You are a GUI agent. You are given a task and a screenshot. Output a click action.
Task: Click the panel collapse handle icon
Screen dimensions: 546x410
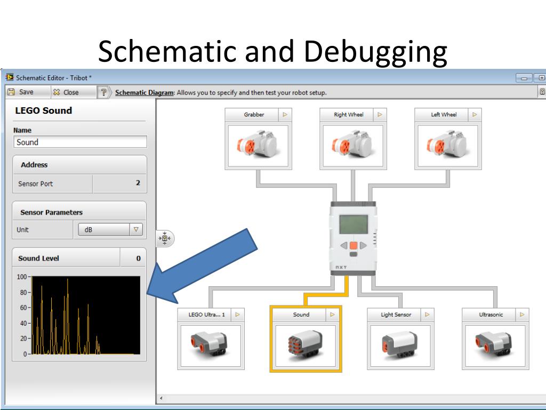[165, 239]
